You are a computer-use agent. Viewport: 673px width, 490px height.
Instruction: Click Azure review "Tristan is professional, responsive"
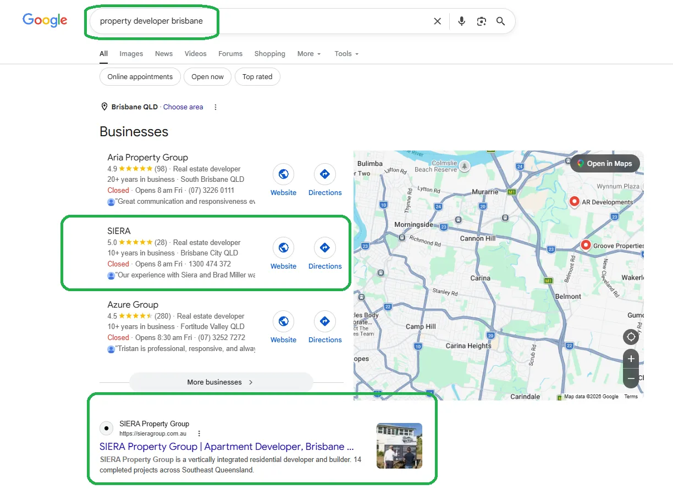pos(186,349)
